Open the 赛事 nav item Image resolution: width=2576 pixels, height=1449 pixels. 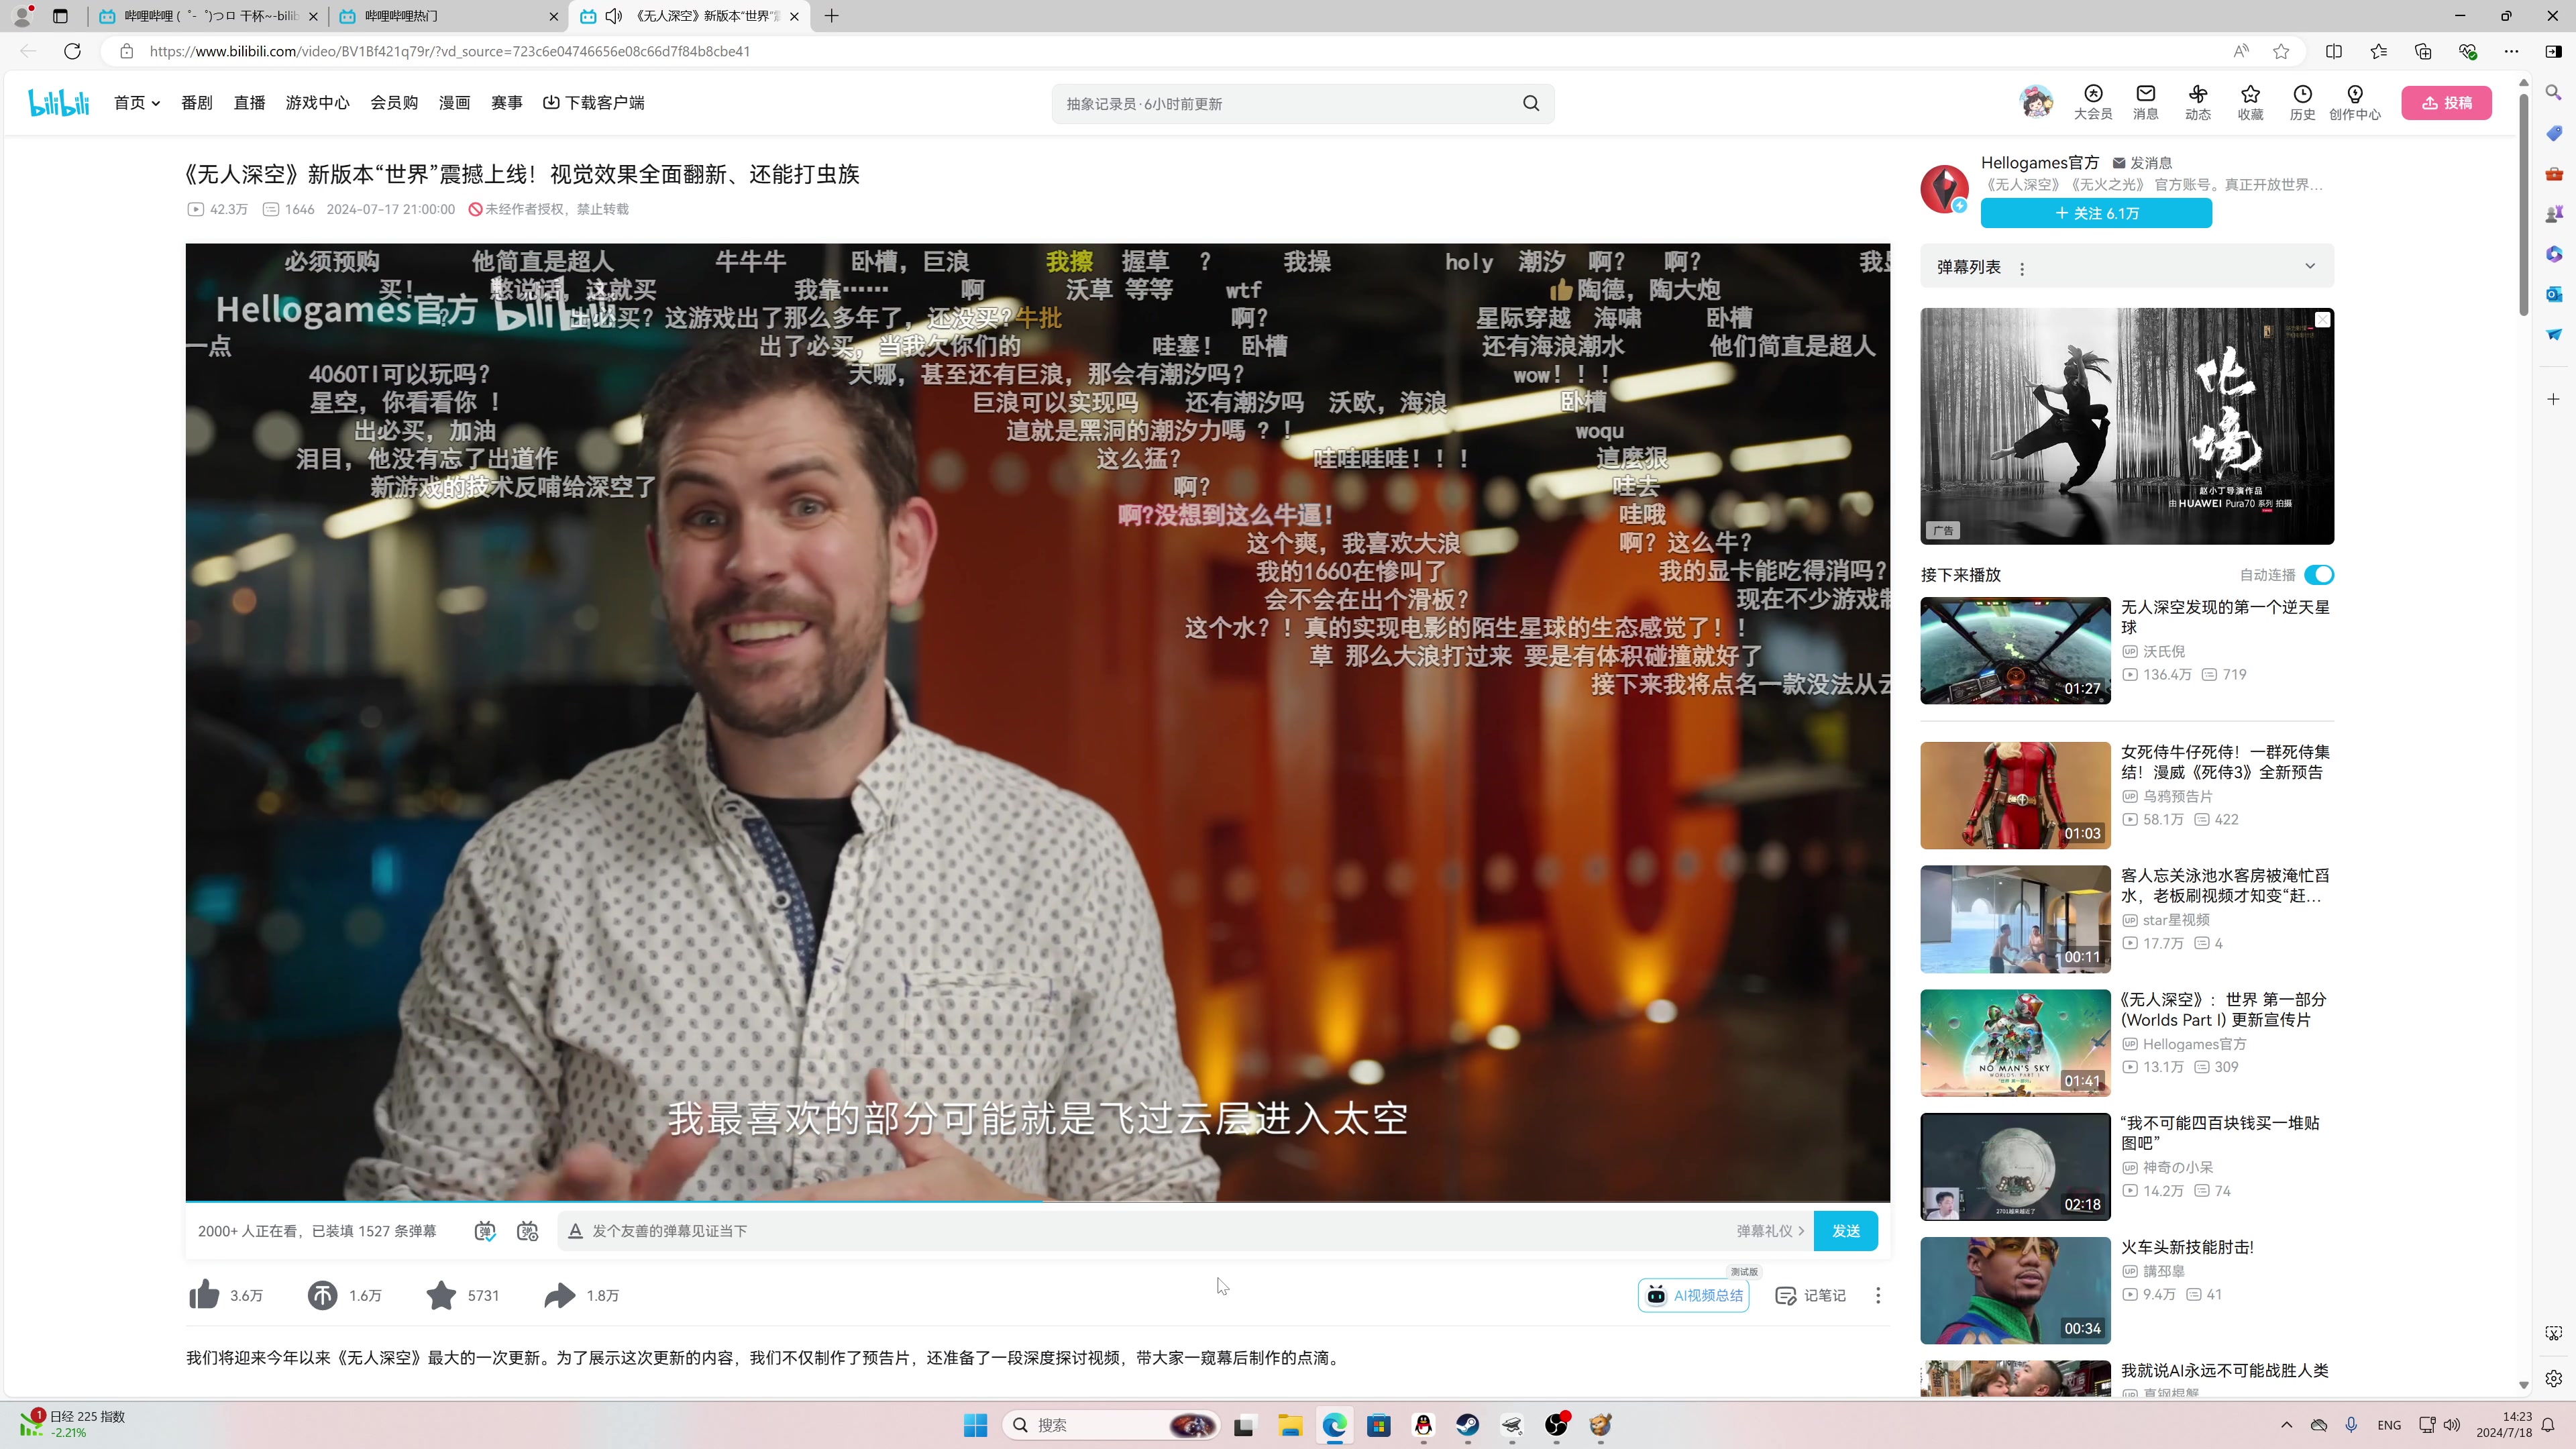click(x=506, y=102)
